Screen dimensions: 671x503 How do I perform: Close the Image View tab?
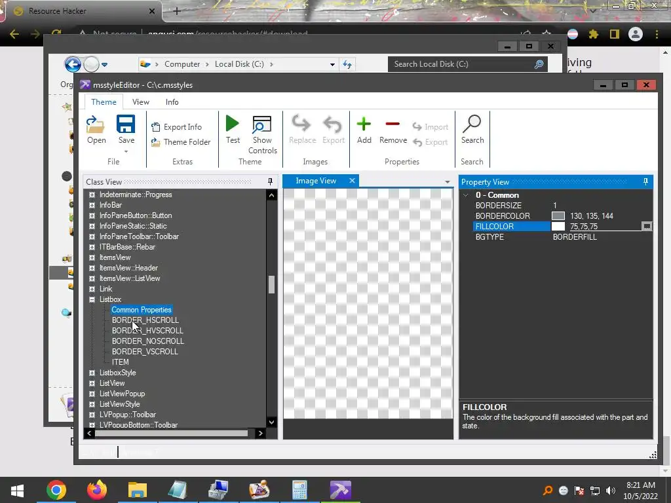tap(352, 181)
